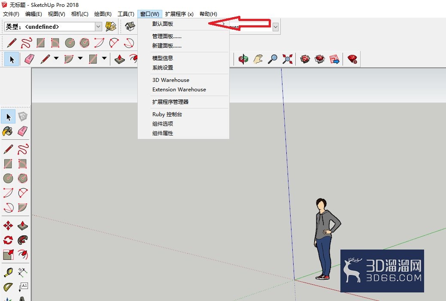Image resolution: width=446 pixels, height=301 pixels.
Task: Select the Make Component tool
Action: (22, 117)
